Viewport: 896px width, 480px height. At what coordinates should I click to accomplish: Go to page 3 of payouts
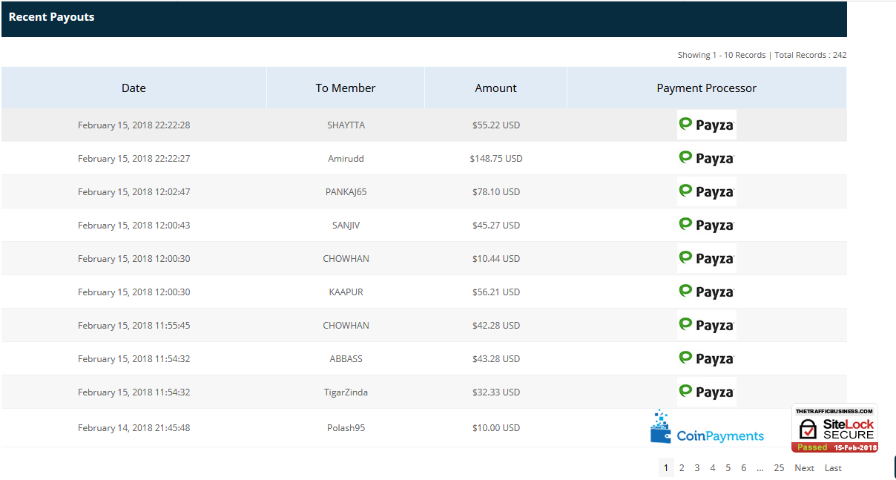[x=697, y=468]
